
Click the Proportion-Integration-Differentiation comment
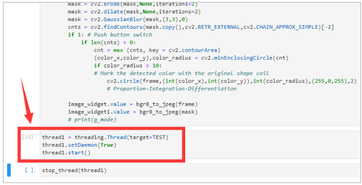tap(171, 89)
